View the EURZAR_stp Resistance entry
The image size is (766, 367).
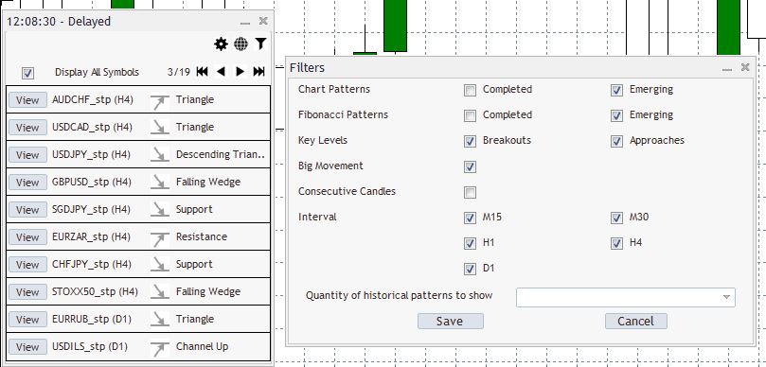click(x=27, y=237)
